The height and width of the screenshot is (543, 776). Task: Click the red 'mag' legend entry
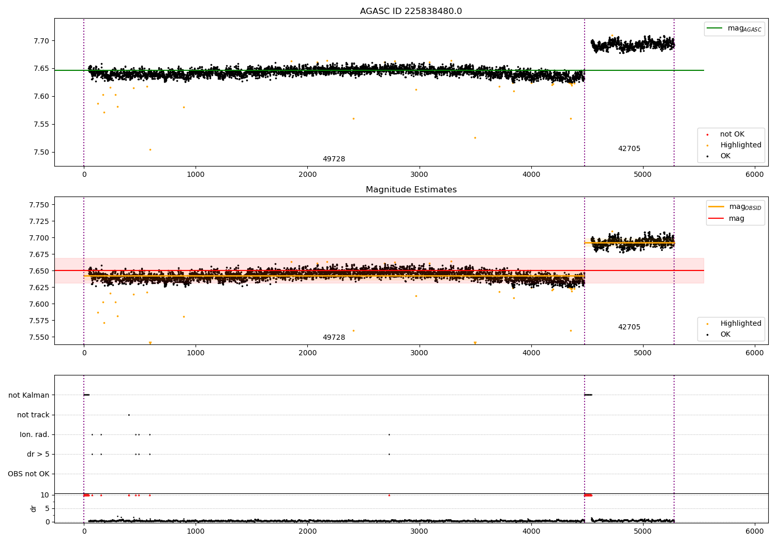tap(737, 218)
